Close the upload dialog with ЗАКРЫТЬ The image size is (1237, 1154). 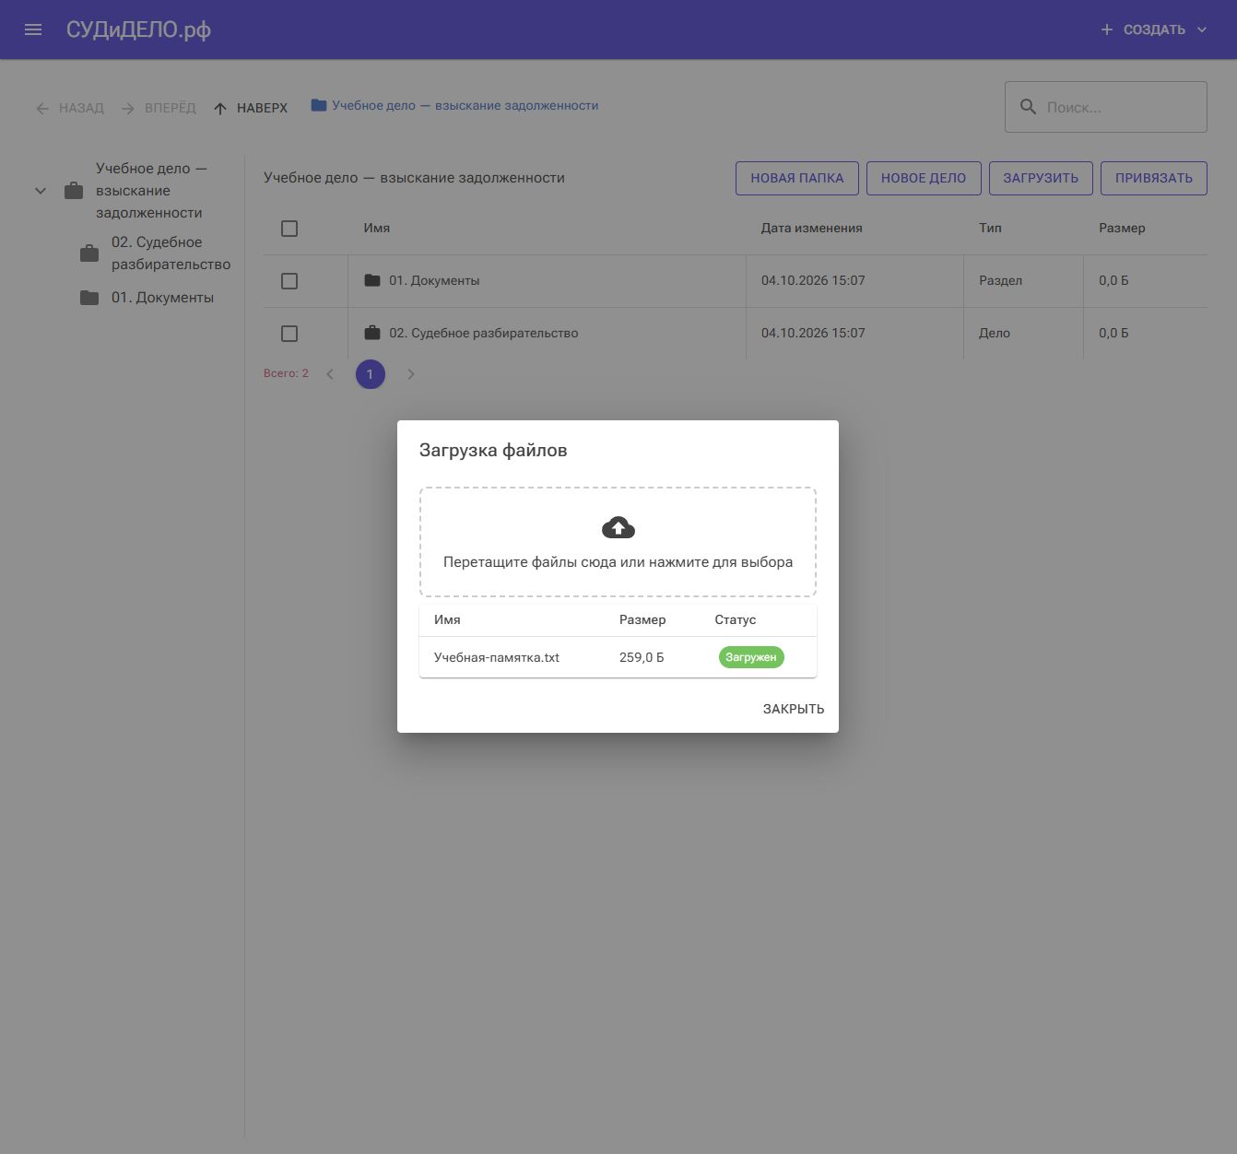coord(794,709)
